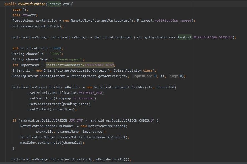Click getApplicationContext() call
This screenshot has width=247, height=164.
tap(87, 70)
